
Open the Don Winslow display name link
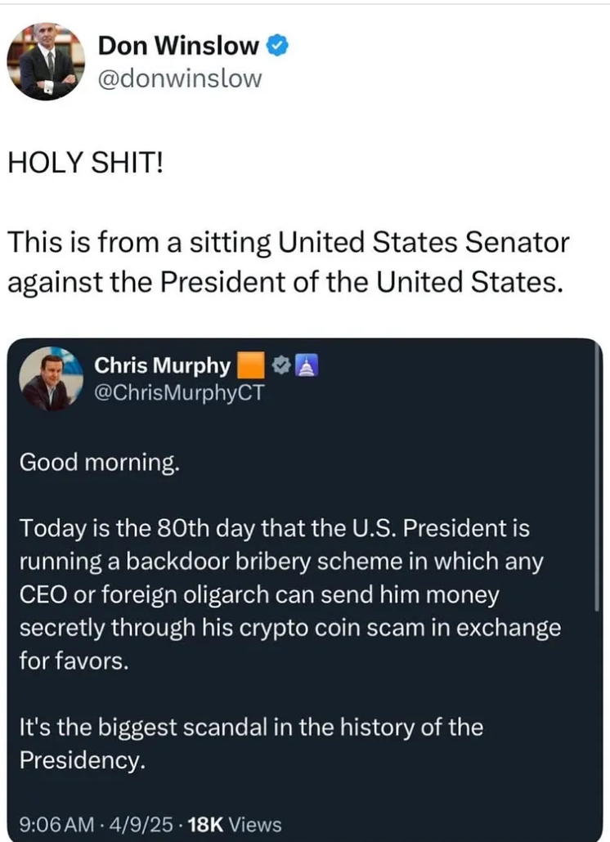[x=178, y=47]
